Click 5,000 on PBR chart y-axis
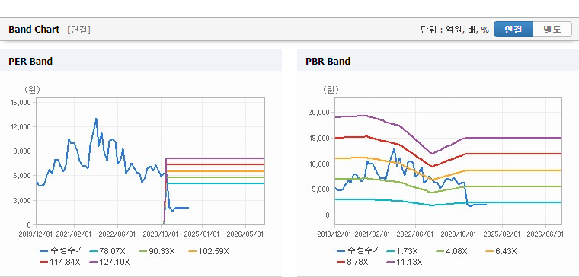Image resolution: width=579 pixels, height=277 pixels. pos(321,189)
